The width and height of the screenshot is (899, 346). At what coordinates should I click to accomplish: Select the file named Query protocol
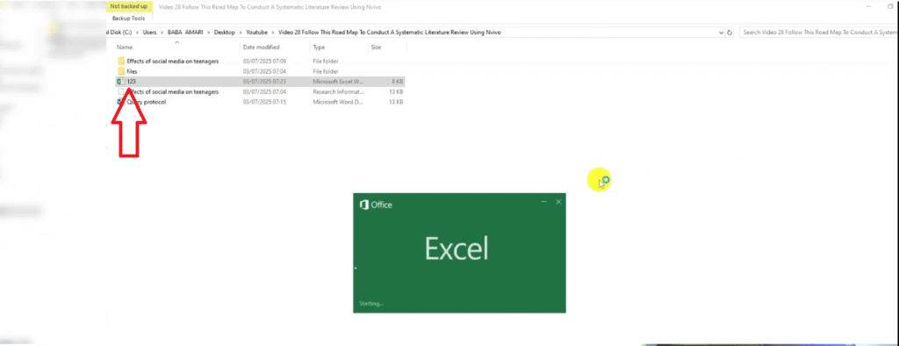pos(147,102)
